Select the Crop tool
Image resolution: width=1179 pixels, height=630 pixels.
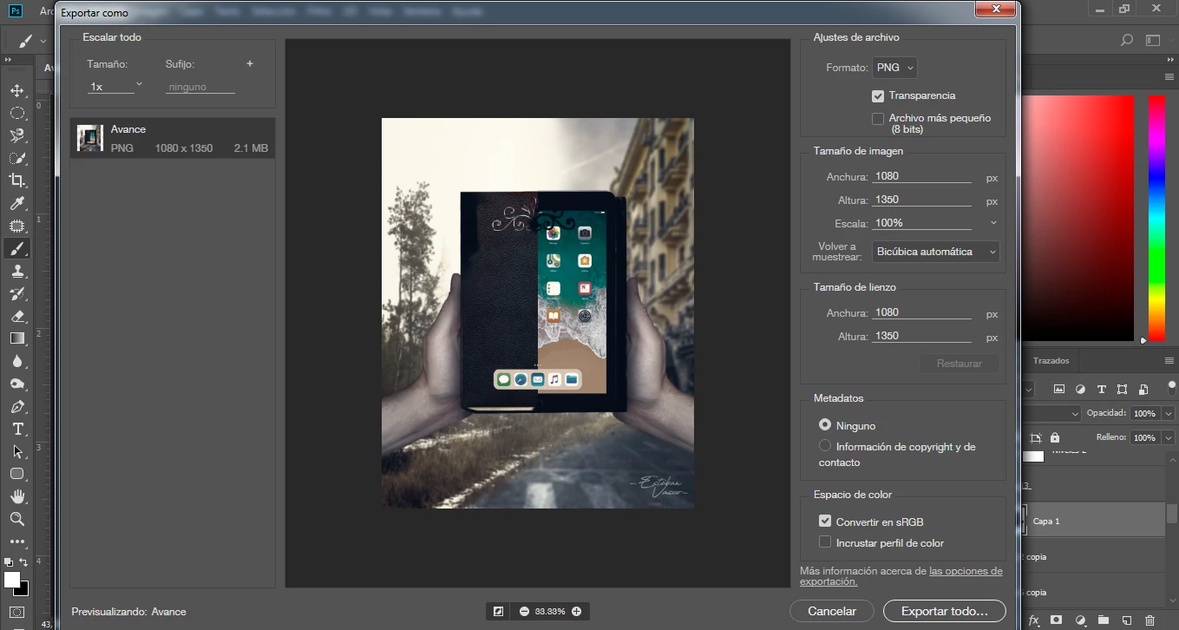(17, 180)
